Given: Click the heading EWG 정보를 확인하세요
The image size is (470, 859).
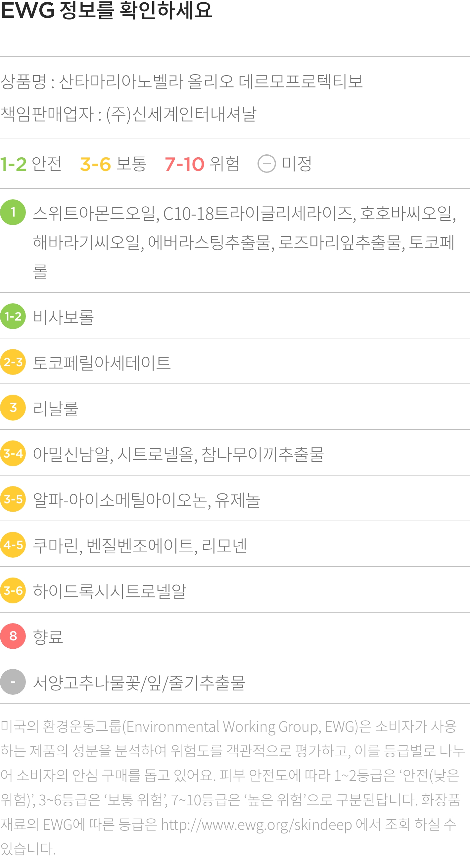Looking at the screenshot, I should point(106,10).
